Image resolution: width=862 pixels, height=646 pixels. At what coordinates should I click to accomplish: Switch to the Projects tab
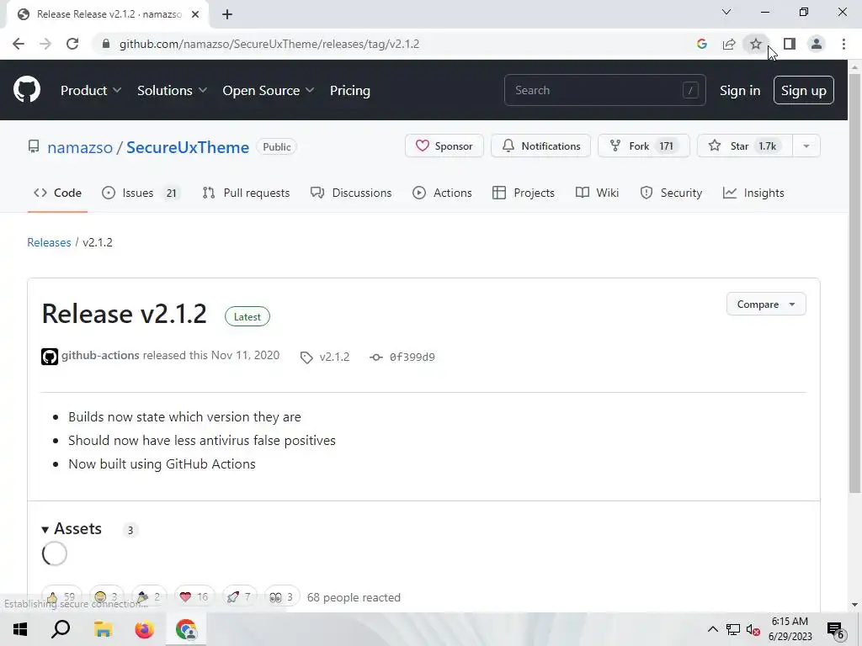[524, 193]
